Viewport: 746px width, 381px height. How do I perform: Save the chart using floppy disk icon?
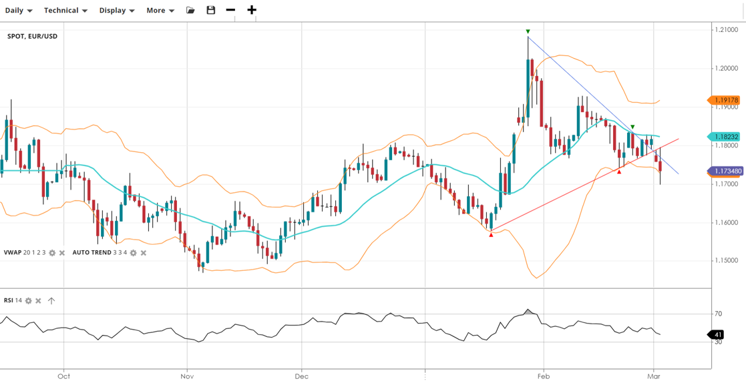(211, 10)
